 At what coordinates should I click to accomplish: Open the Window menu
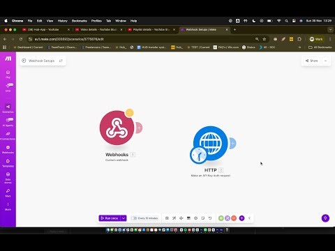tap(121, 21)
